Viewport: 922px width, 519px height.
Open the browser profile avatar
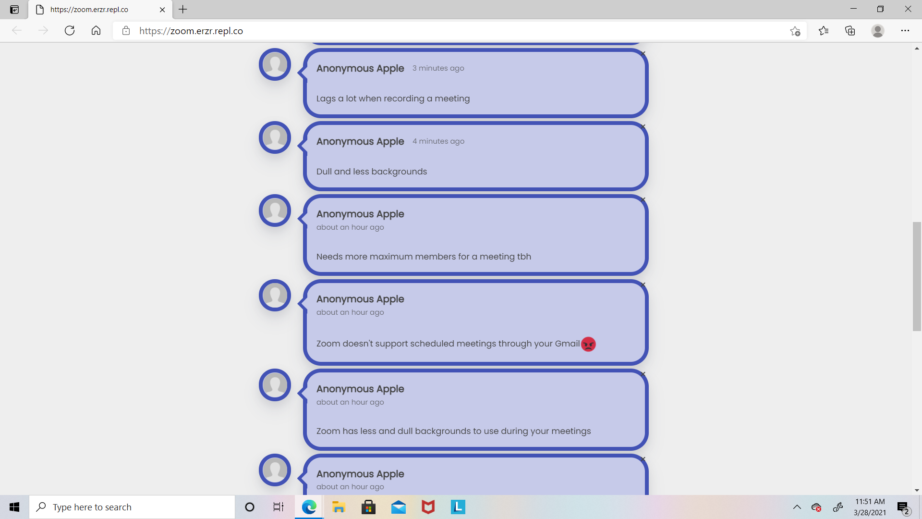877,31
